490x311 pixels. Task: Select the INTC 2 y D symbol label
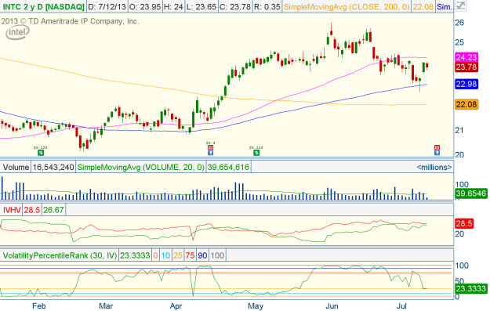click(43, 6)
